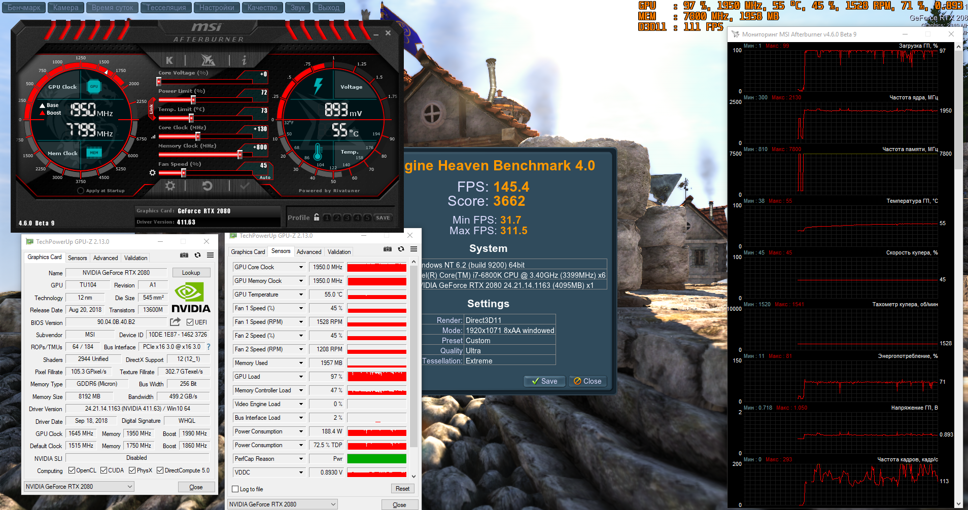Open fan curve settings gear beside Fan Speed
This screenshot has width=968, height=510.
click(x=152, y=173)
